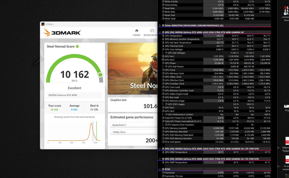
Task: Click the info icon next to Best score
Action: 98,106
